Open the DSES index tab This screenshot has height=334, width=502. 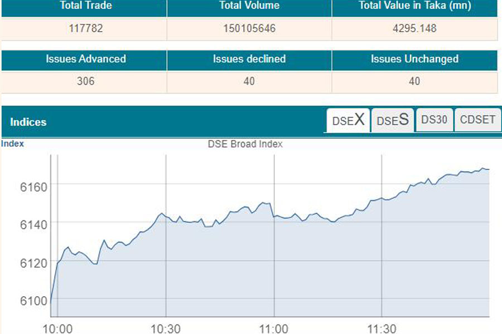click(x=393, y=120)
